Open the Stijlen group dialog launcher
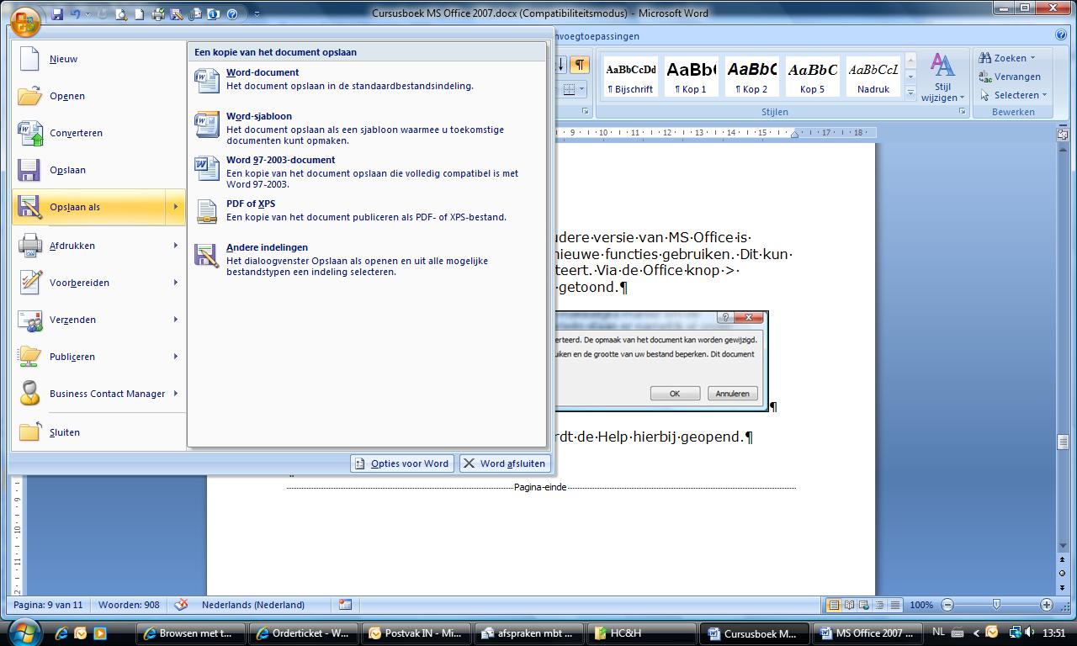The height and width of the screenshot is (646, 1077). tap(961, 111)
